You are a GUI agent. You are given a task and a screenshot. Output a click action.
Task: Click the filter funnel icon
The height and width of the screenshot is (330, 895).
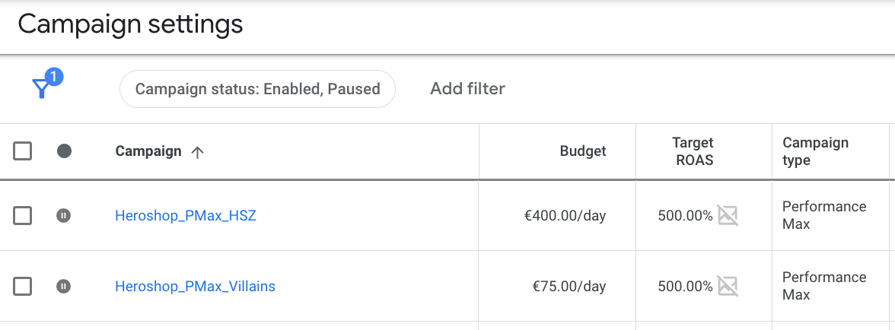point(43,88)
